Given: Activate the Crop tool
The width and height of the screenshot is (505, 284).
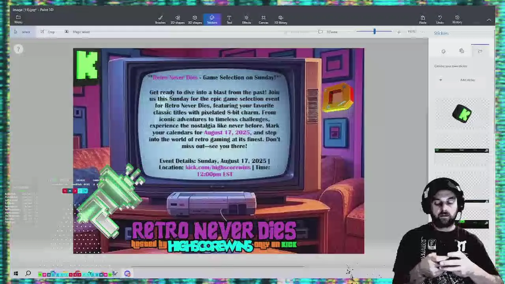Looking at the screenshot, I should pos(48,32).
